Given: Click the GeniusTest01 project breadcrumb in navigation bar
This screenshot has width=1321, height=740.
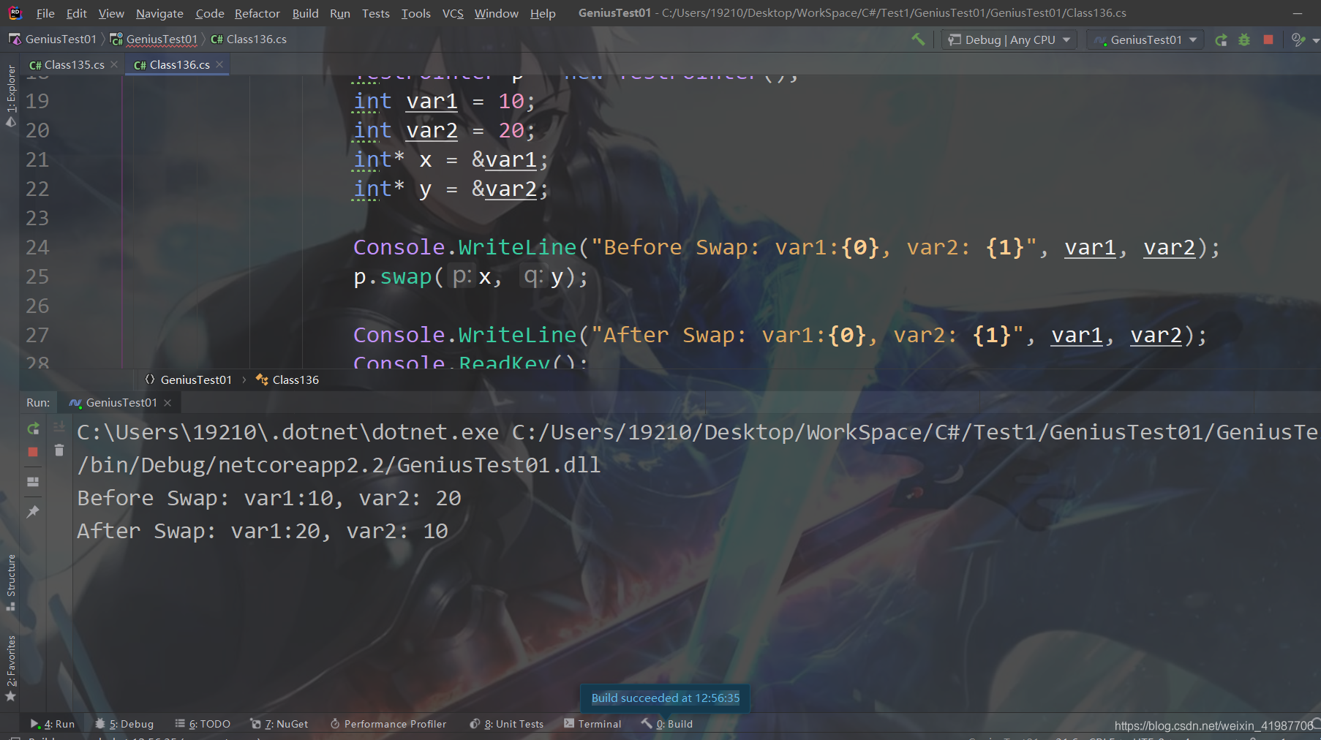Looking at the screenshot, I should tap(154, 39).
